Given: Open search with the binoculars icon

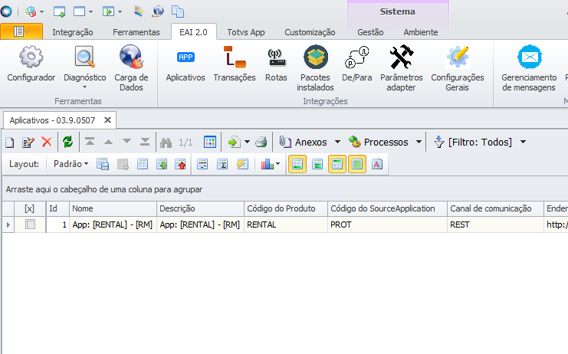Looking at the screenshot, I should pos(166,143).
